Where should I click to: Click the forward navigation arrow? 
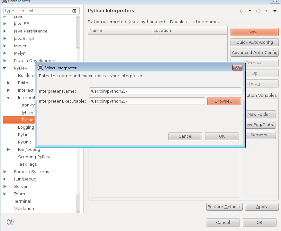coord(258,11)
